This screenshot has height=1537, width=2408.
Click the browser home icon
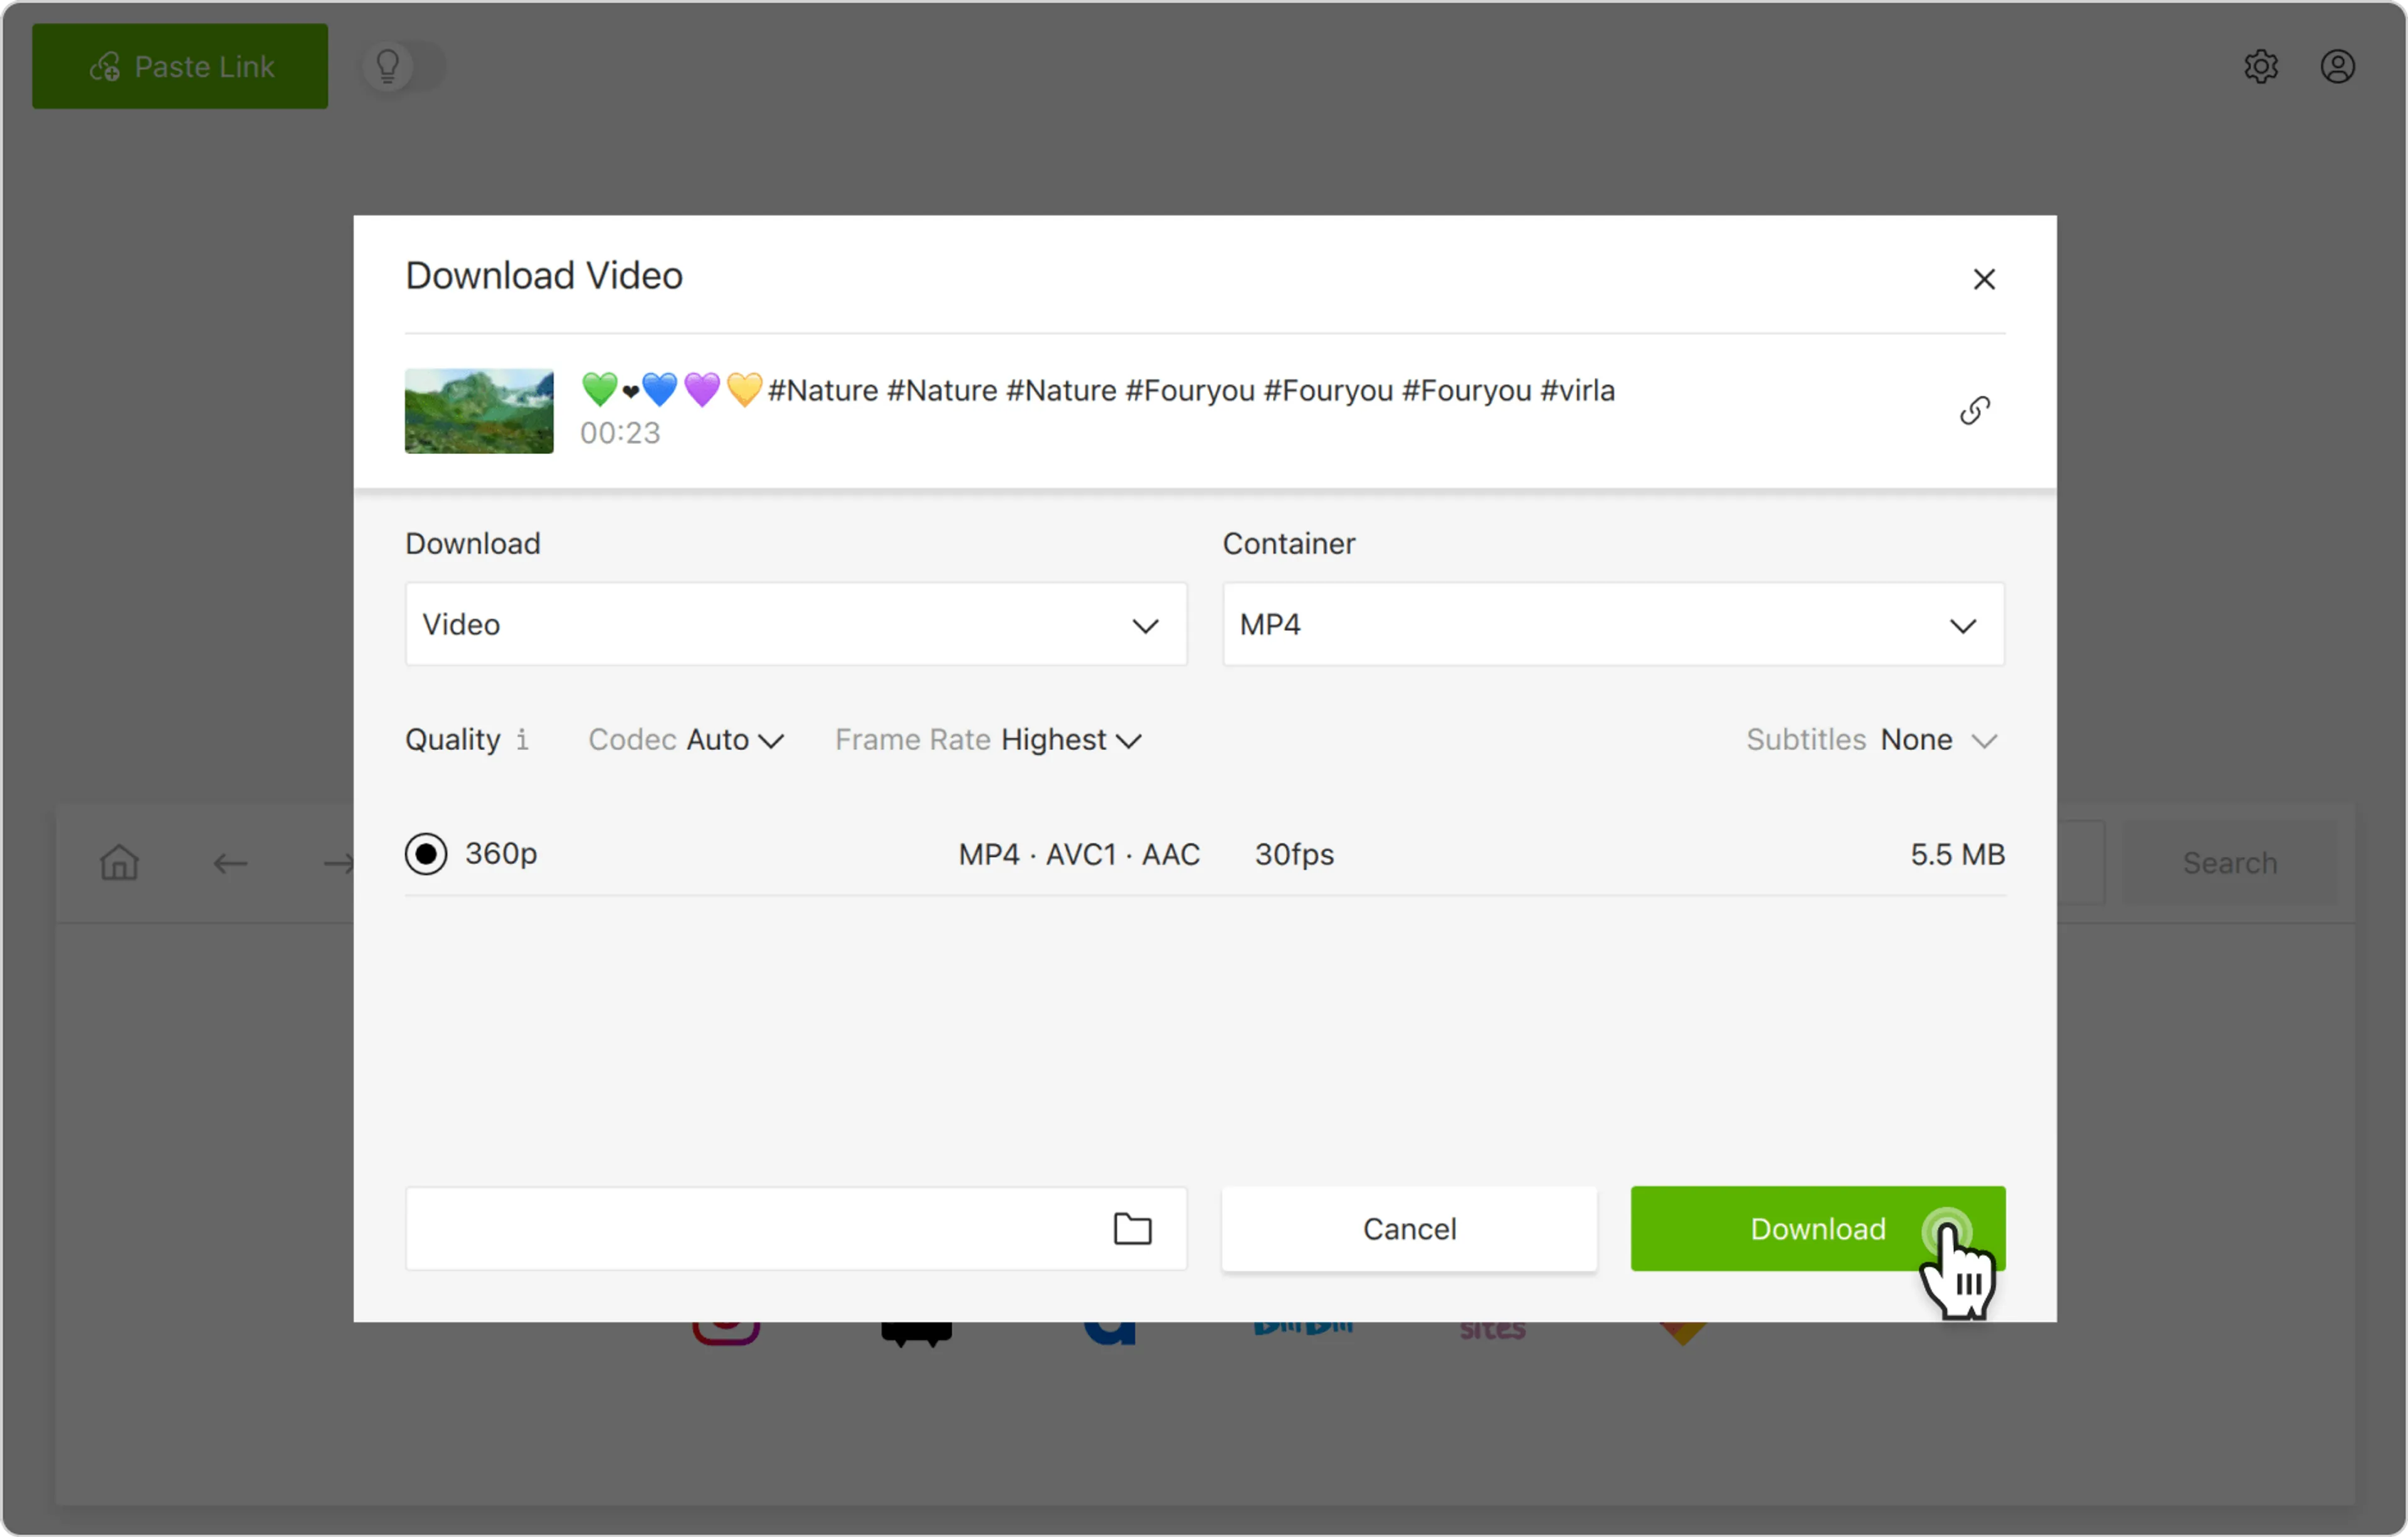click(119, 862)
